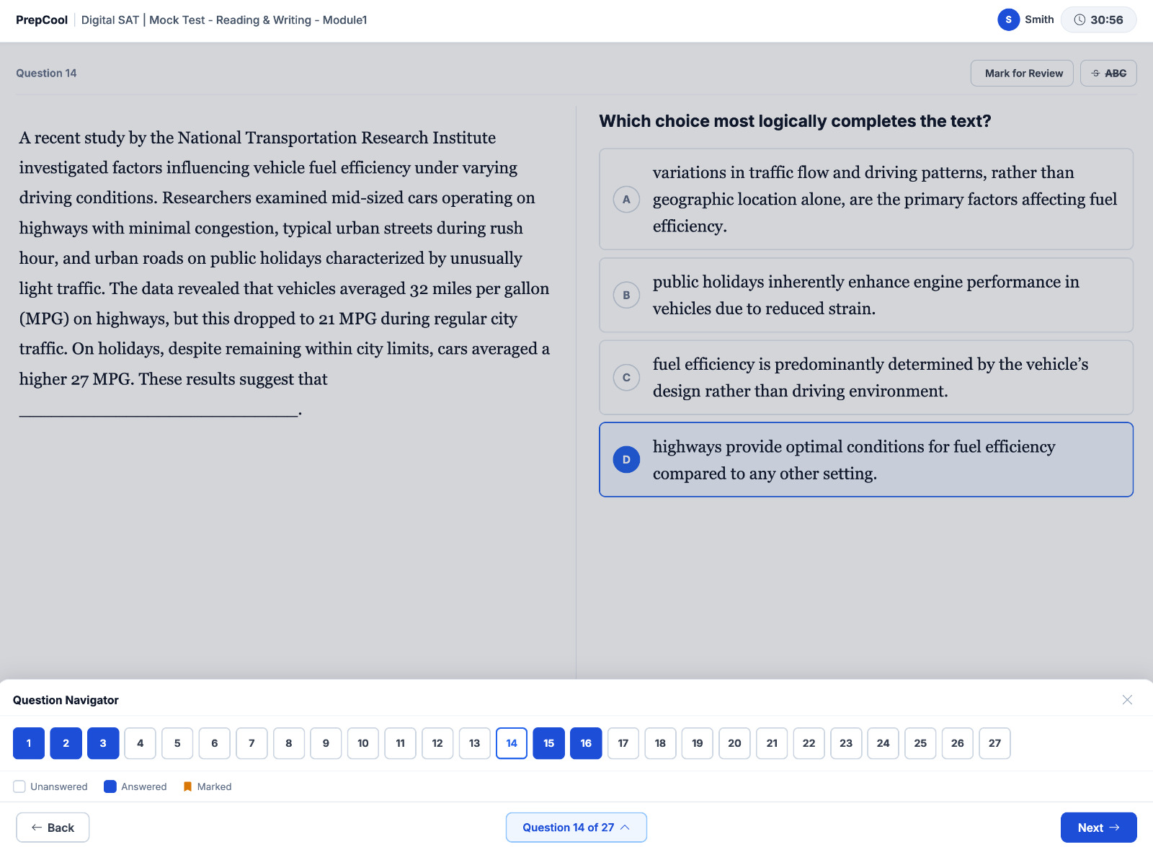
Task: Select question 20 in the navigator
Action: click(734, 743)
